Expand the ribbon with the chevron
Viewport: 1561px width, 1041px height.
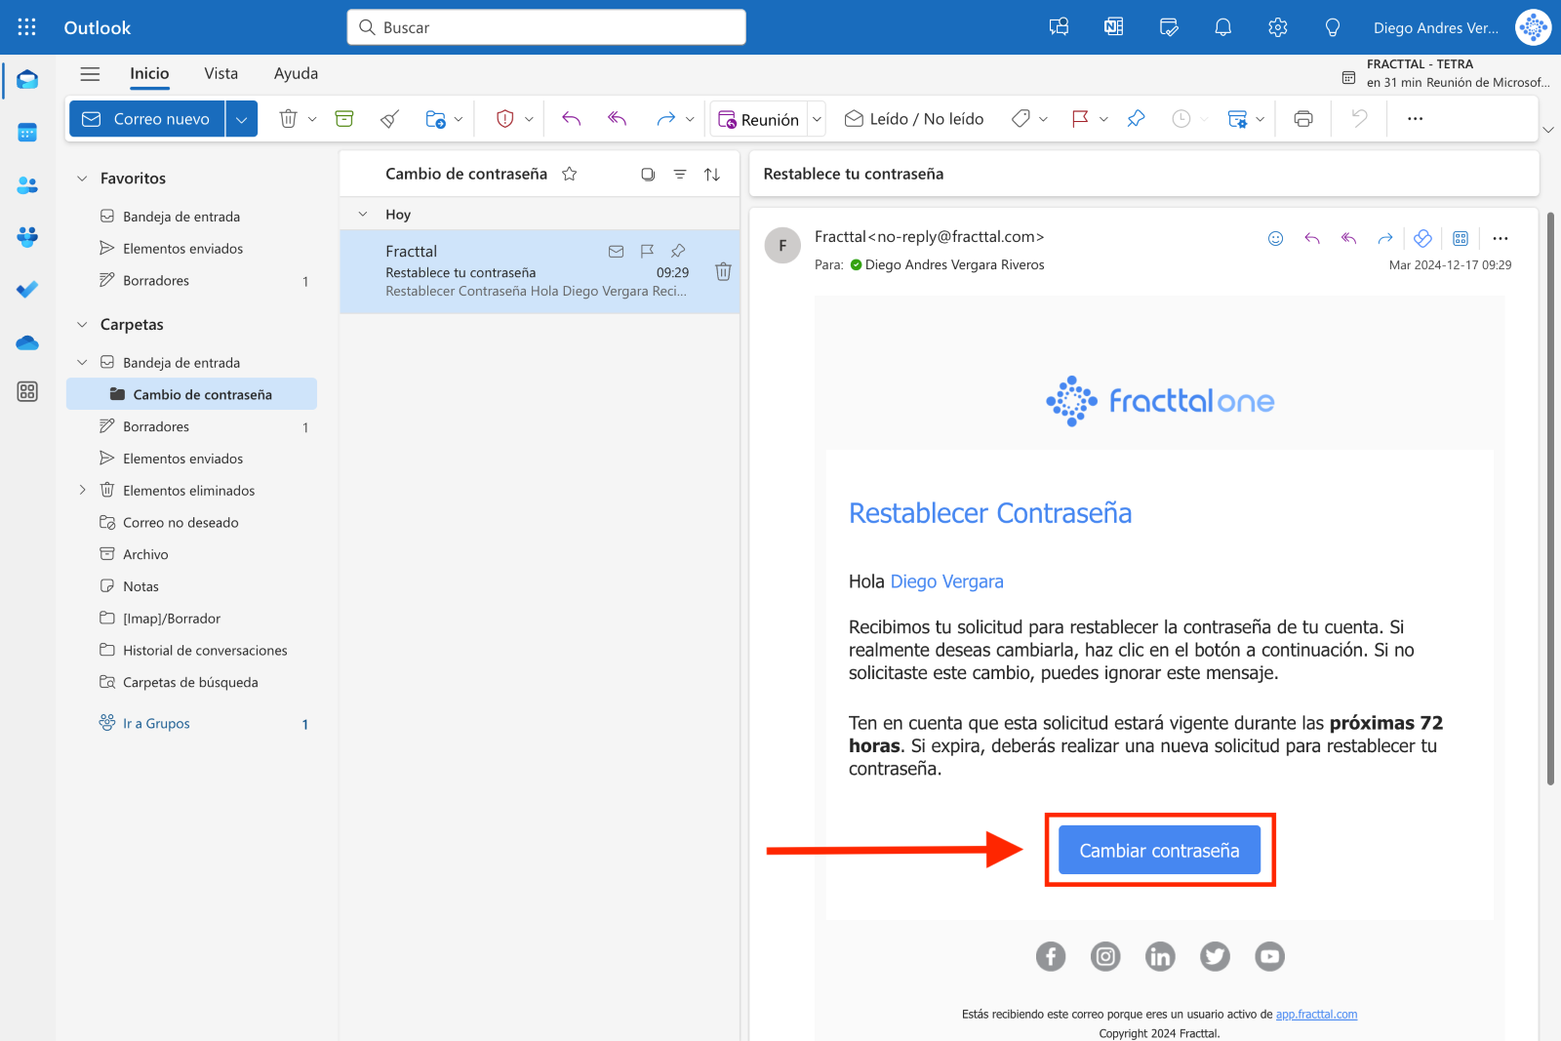[1547, 130]
